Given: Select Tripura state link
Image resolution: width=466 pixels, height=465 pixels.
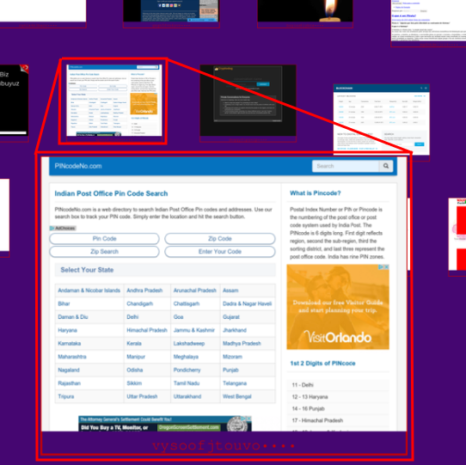Looking at the screenshot, I should click(66, 396).
